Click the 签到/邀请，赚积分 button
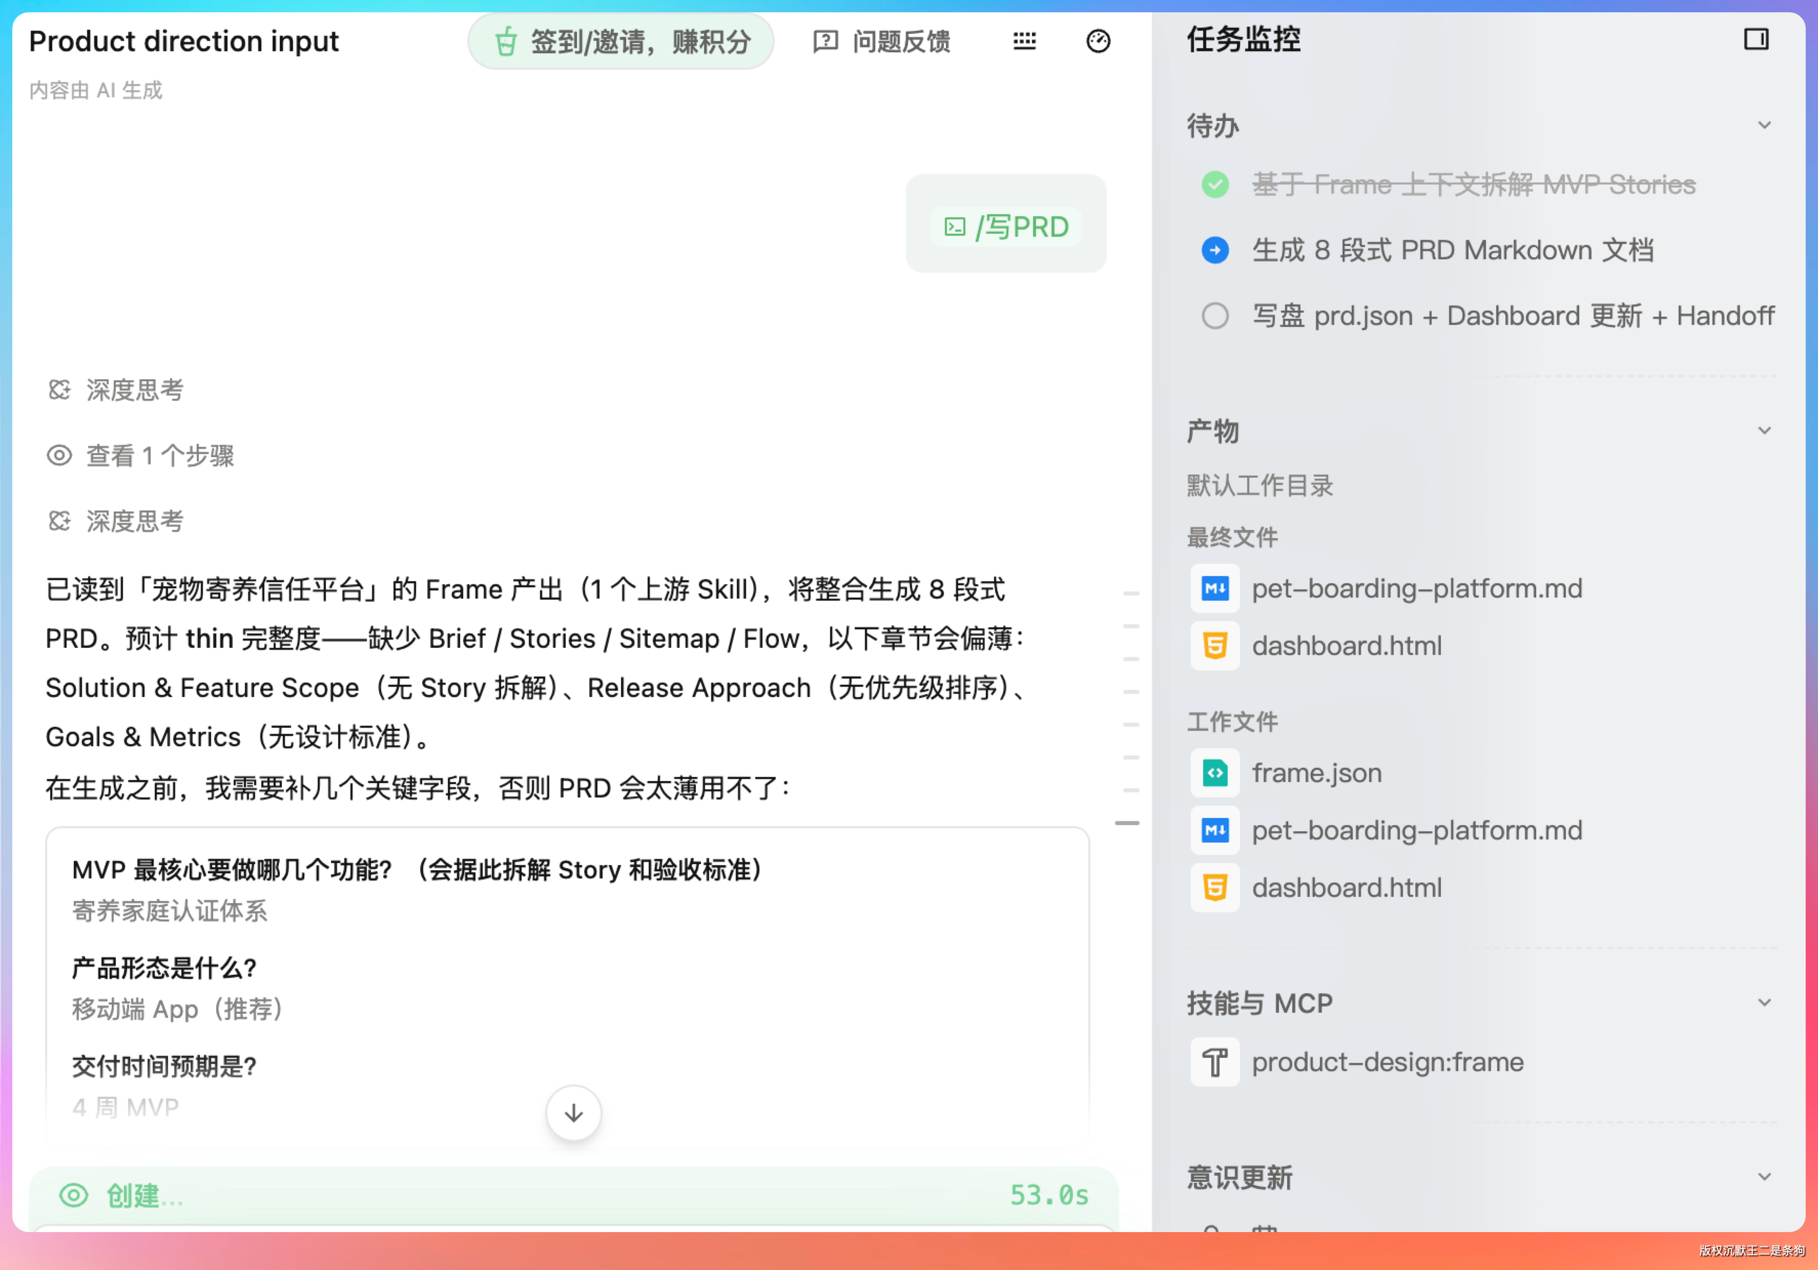The height and width of the screenshot is (1270, 1818). coord(621,41)
